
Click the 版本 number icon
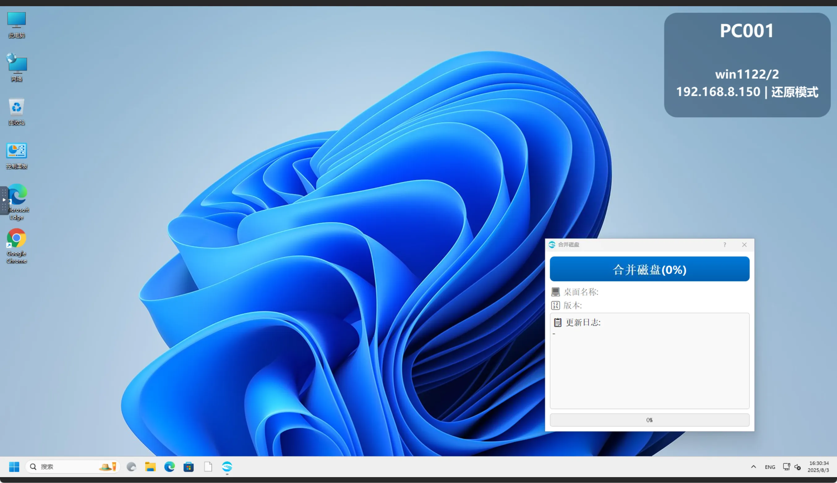point(555,305)
